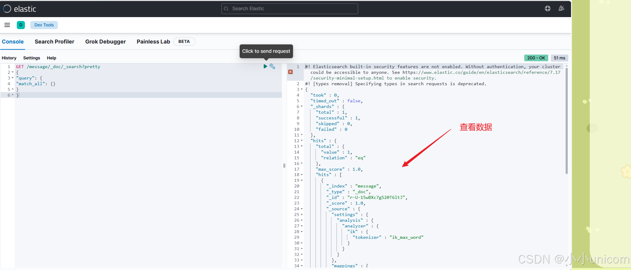Collapse the _source fold at line 24
The height and width of the screenshot is (270, 631).
click(302, 209)
